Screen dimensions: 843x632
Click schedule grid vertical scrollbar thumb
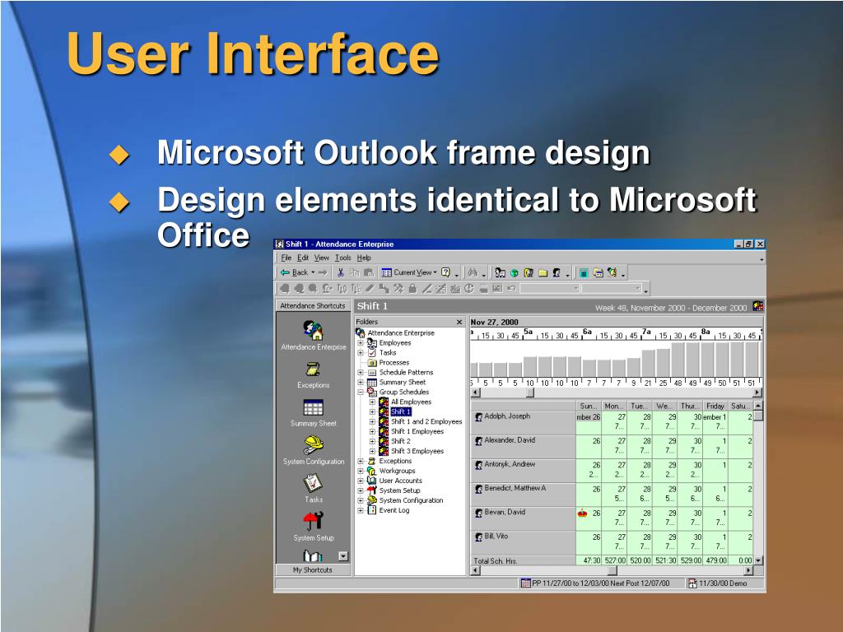point(758,416)
